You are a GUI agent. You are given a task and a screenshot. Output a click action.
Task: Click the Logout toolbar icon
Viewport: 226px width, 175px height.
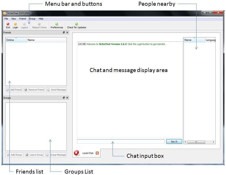point(24,24)
